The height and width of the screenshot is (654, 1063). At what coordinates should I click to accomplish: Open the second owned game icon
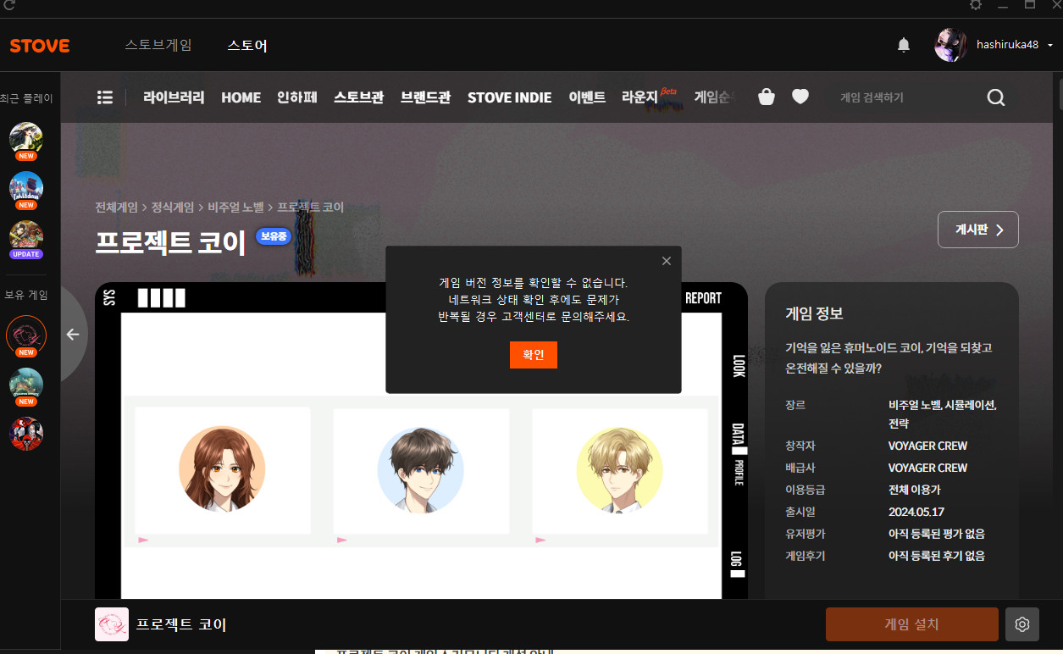click(26, 385)
